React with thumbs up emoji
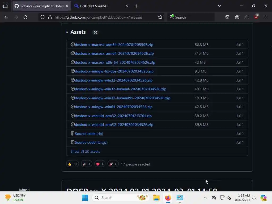Viewport: 272px width, 204px height. coord(73,164)
